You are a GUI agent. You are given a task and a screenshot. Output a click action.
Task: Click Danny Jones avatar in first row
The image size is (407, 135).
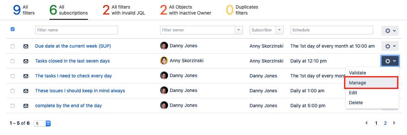tap(164, 46)
